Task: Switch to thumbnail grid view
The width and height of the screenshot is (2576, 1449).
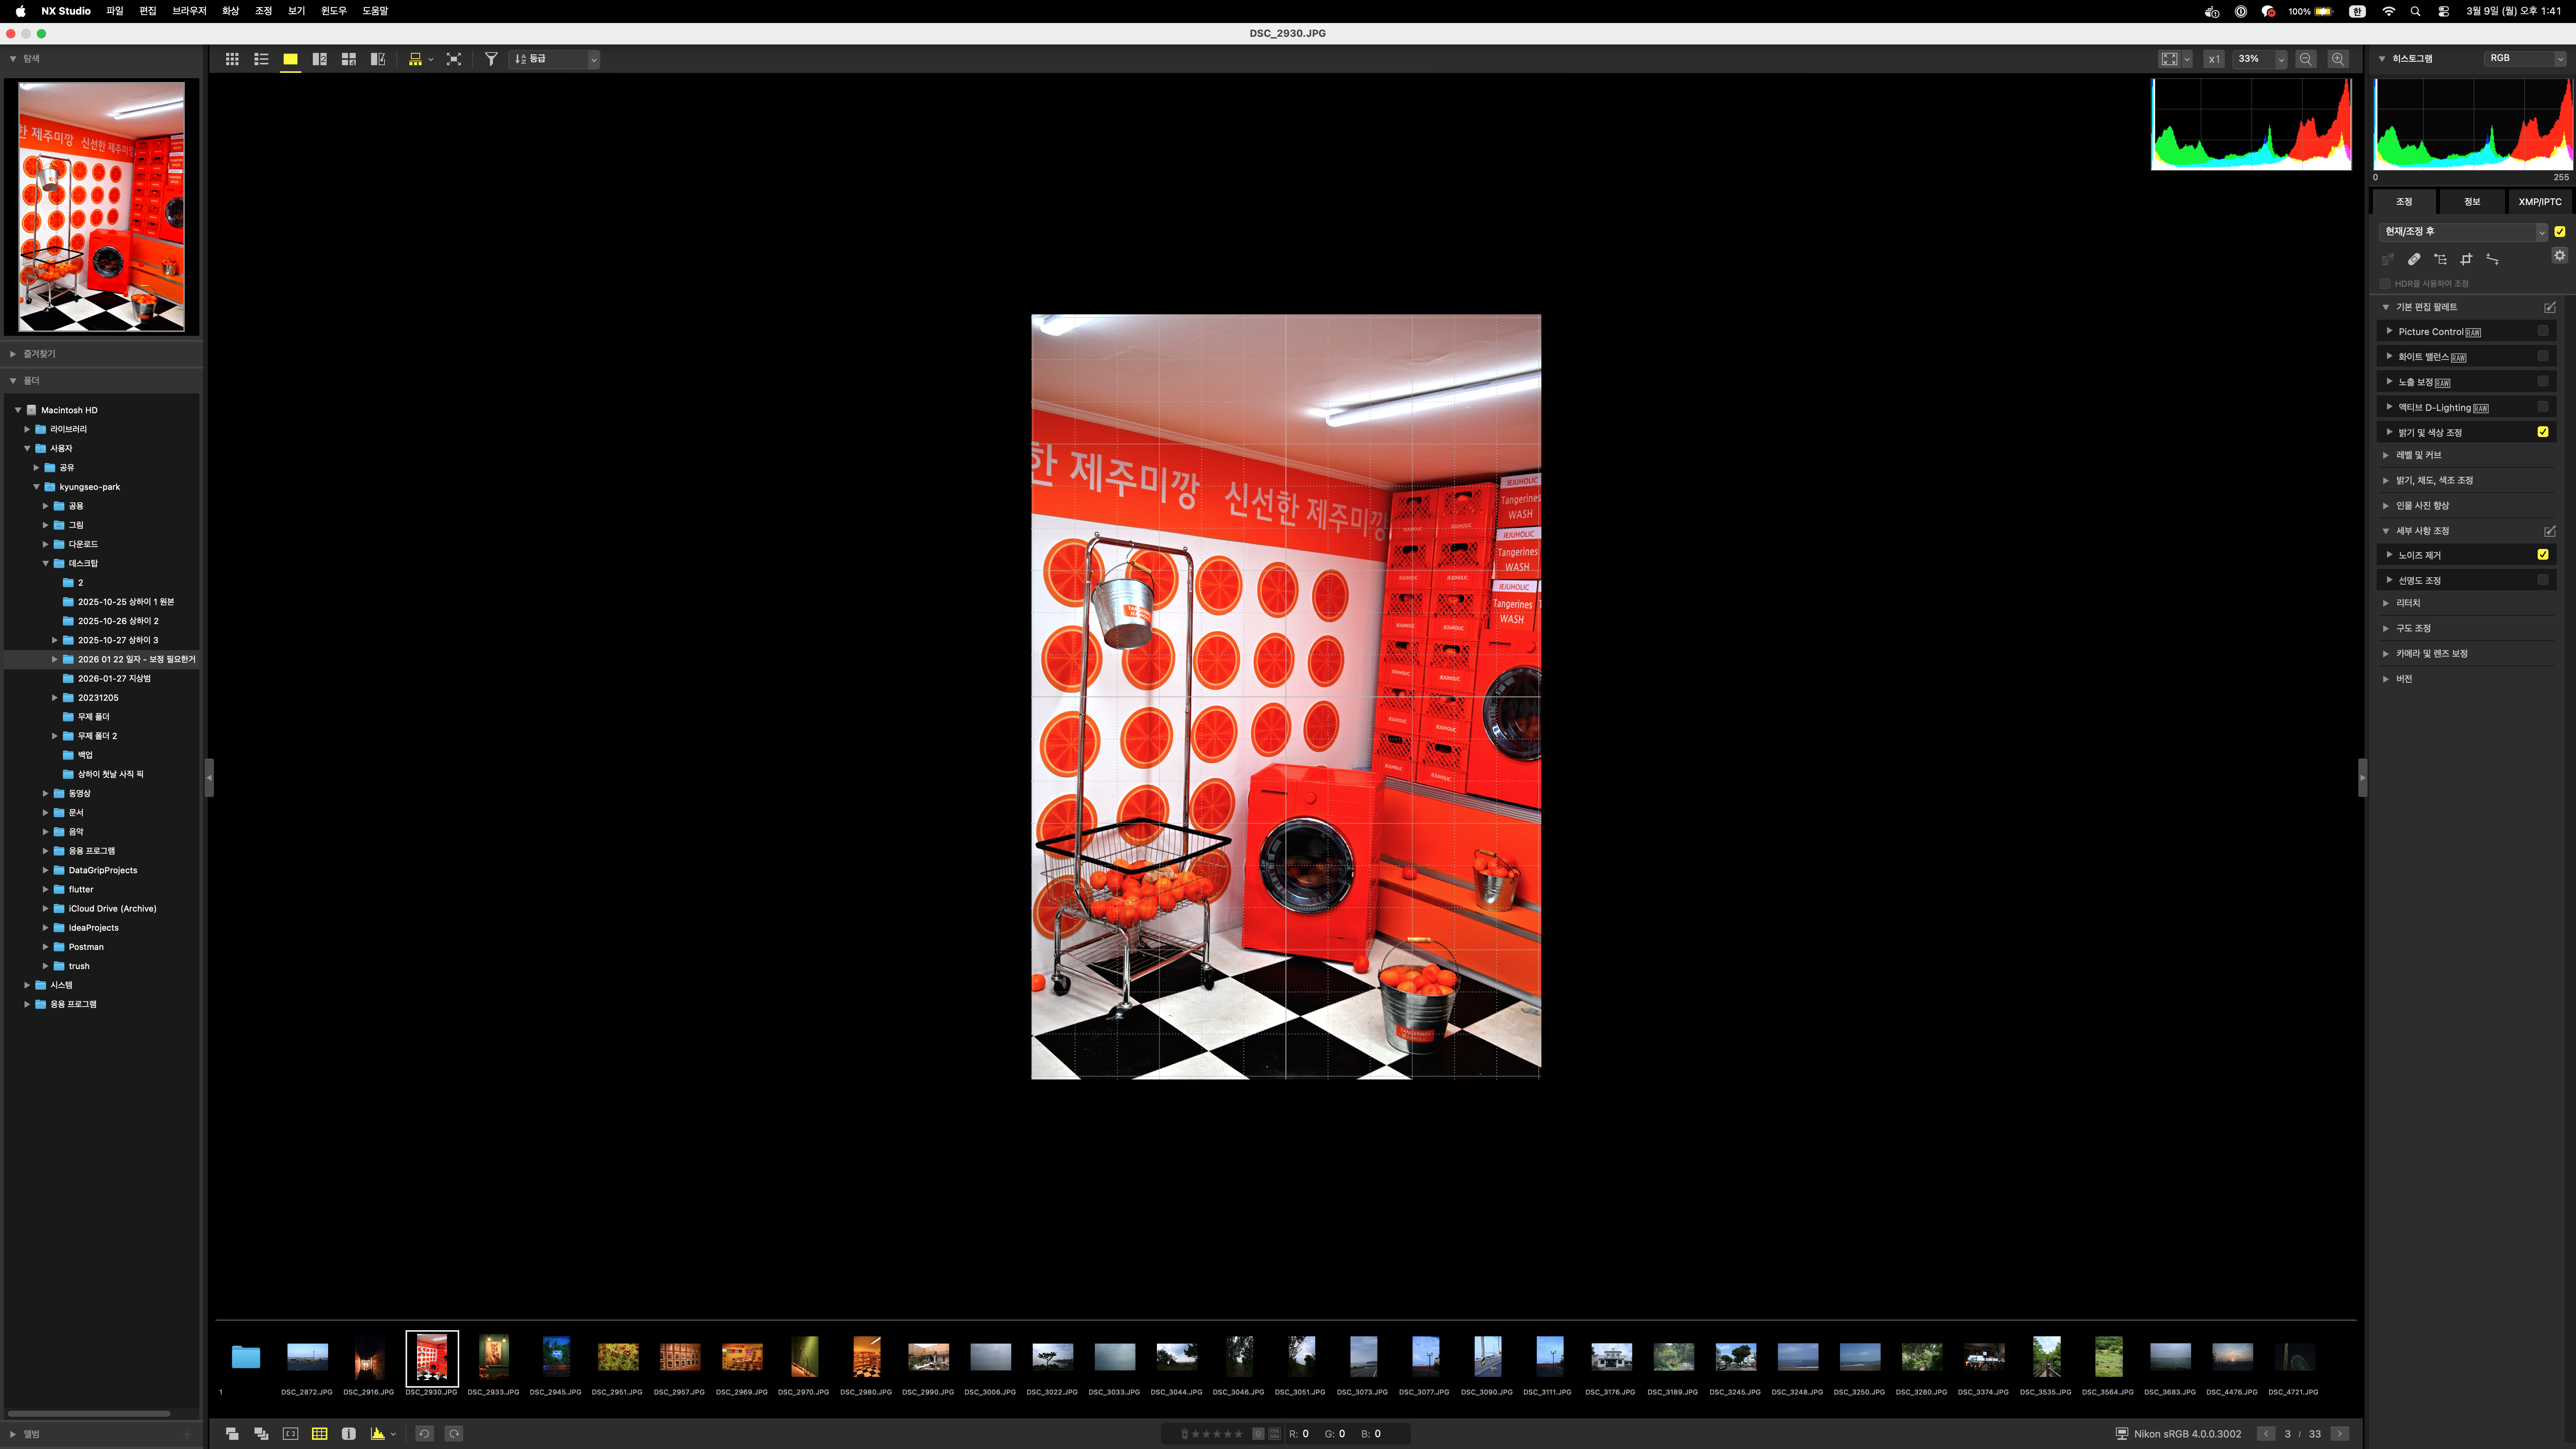Action: tap(232, 59)
